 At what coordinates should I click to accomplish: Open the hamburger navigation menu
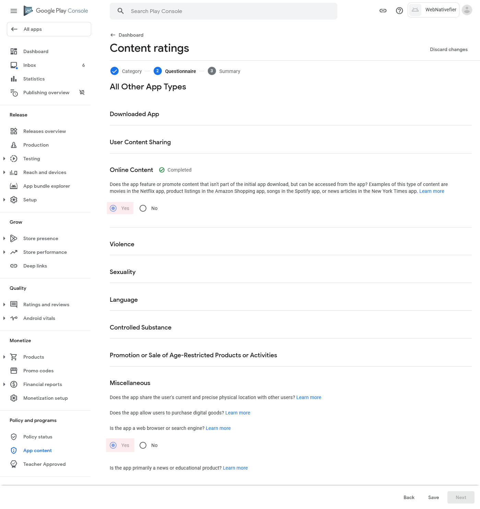[14, 11]
